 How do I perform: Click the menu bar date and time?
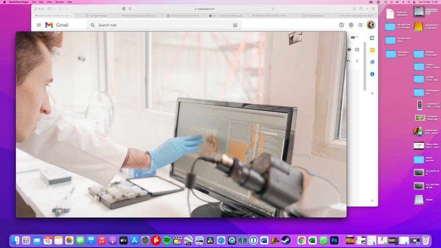(x=428, y=2)
